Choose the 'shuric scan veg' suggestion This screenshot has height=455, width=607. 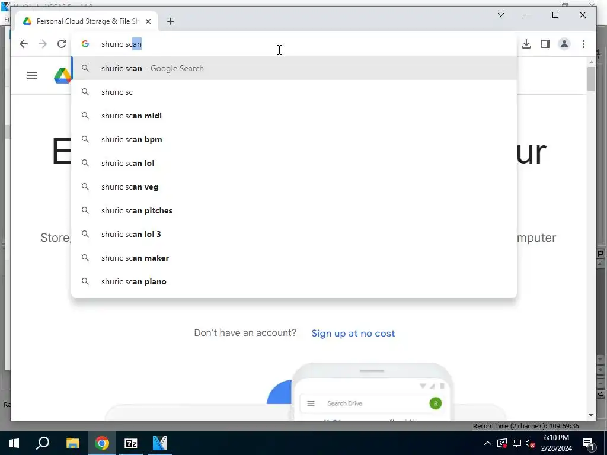[x=294, y=187]
